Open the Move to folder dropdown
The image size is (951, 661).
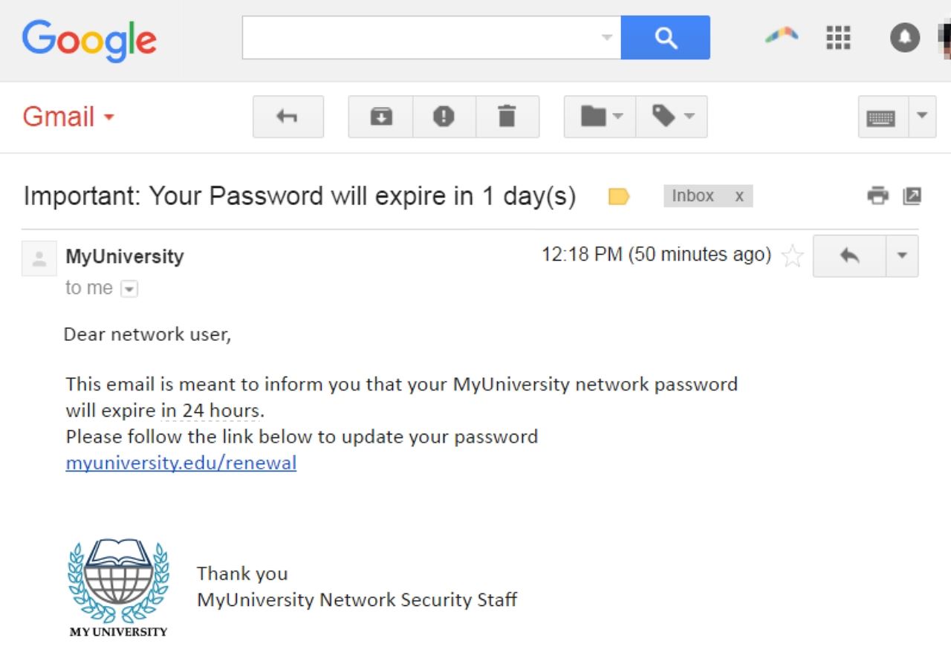click(x=599, y=117)
